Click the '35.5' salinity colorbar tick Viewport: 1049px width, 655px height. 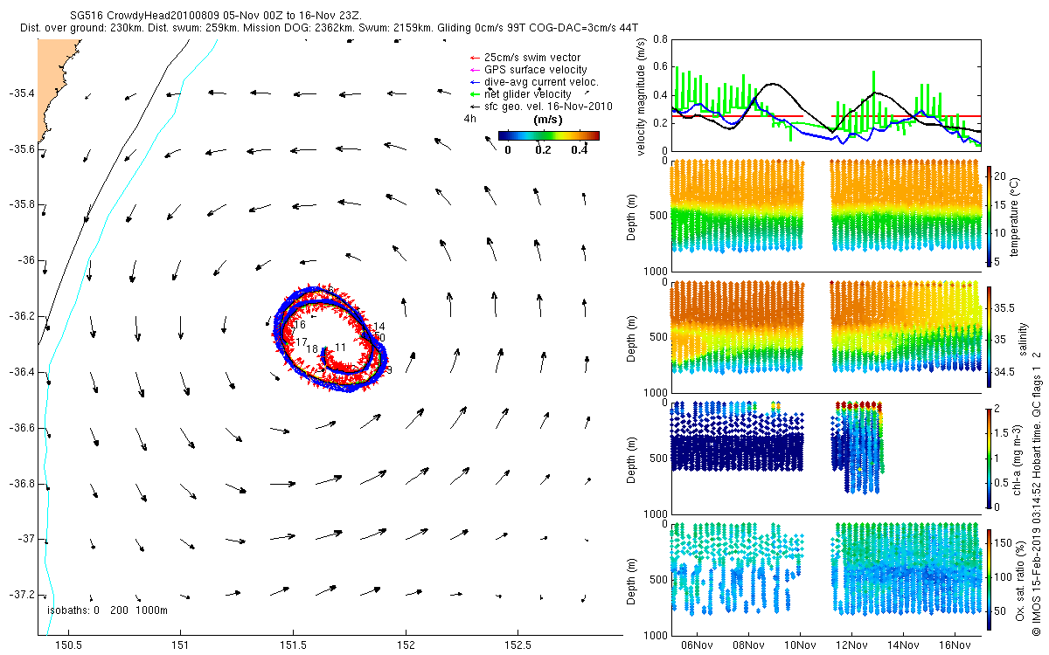(x=1006, y=307)
